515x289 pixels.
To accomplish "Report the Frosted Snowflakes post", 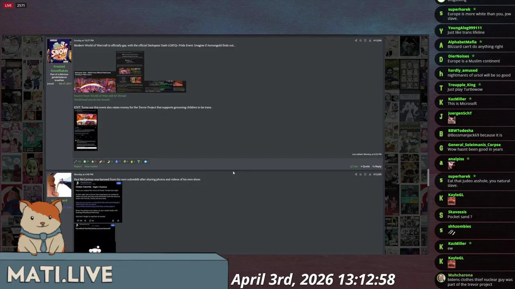I will 78,167.
